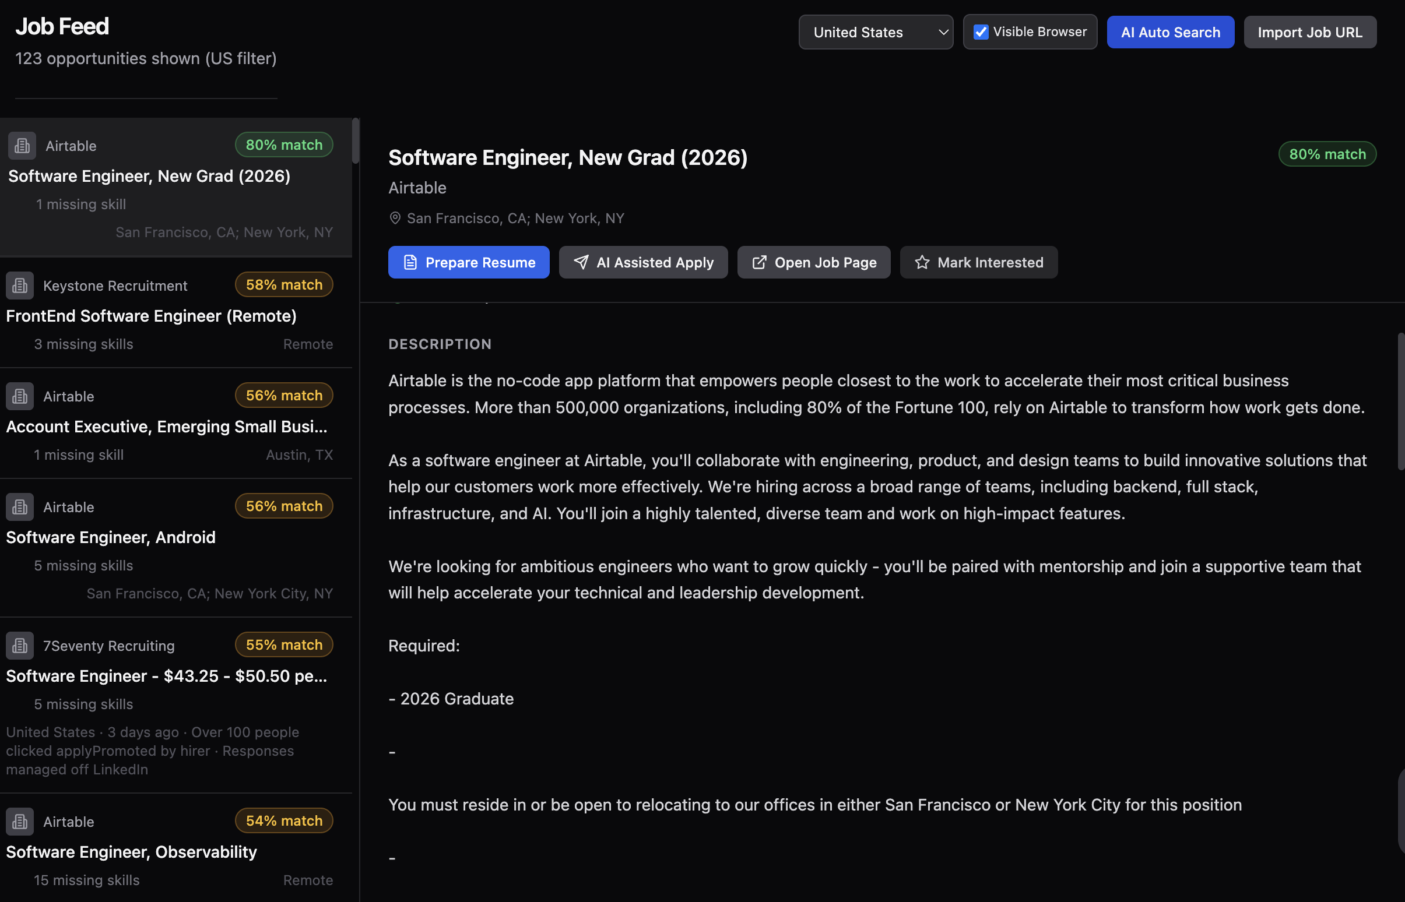The image size is (1405, 902).
Task: Click the Observability listing building icon
Action: click(x=20, y=821)
